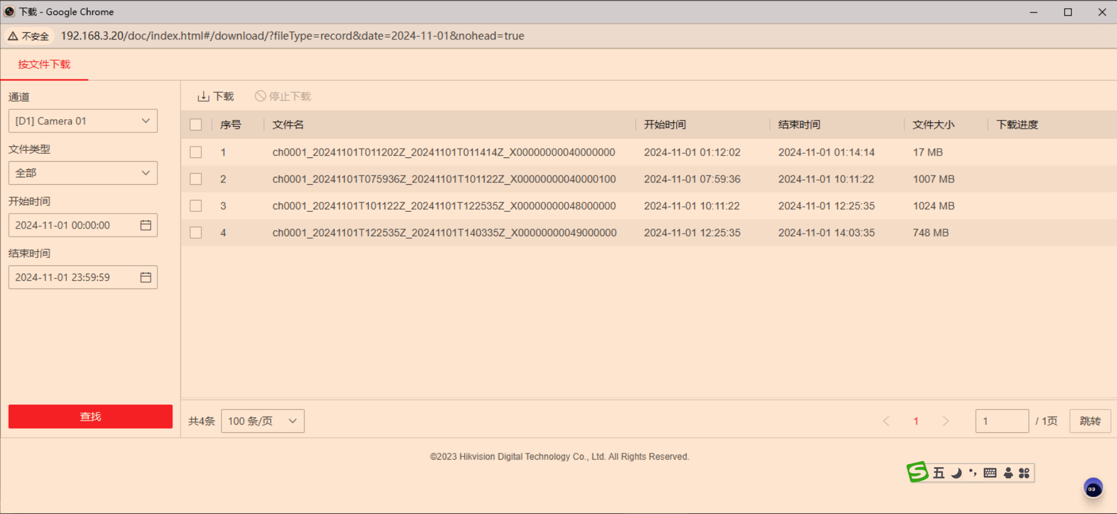Click the 1024 MB file size cell
The height and width of the screenshot is (514, 1117).
934,206
